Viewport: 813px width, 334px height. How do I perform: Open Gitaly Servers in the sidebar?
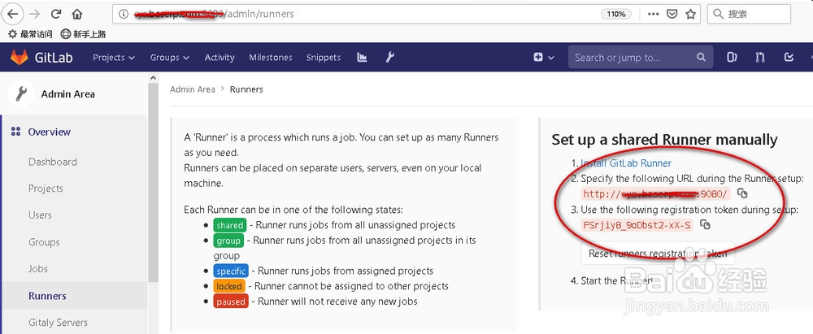(58, 323)
